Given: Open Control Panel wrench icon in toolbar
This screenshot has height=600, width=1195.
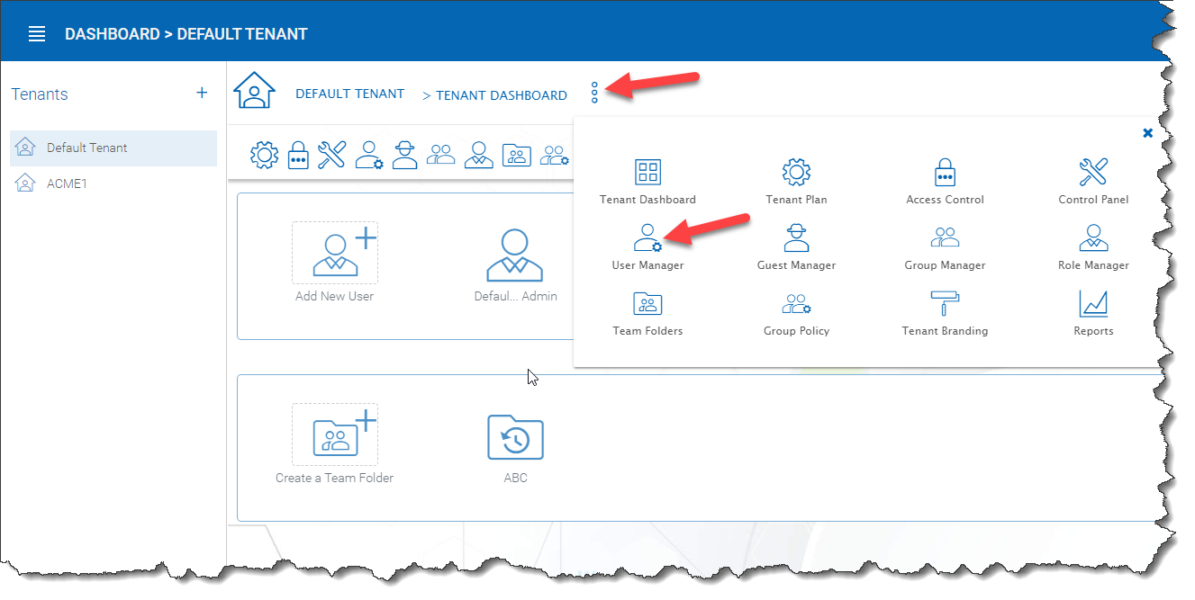Looking at the screenshot, I should click(x=332, y=155).
